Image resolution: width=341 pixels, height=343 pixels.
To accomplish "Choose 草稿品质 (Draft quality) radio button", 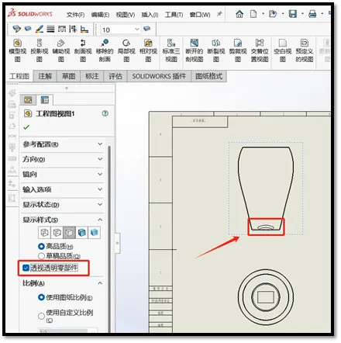I will [41, 256].
